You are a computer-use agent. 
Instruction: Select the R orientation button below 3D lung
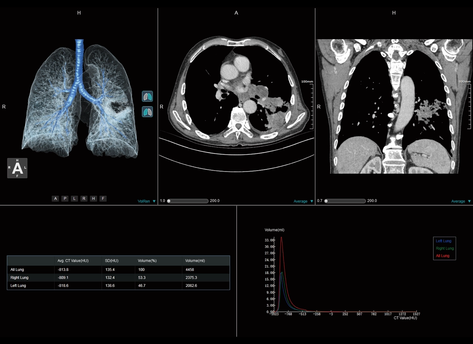pyautogui.click(x=84, y=199)
